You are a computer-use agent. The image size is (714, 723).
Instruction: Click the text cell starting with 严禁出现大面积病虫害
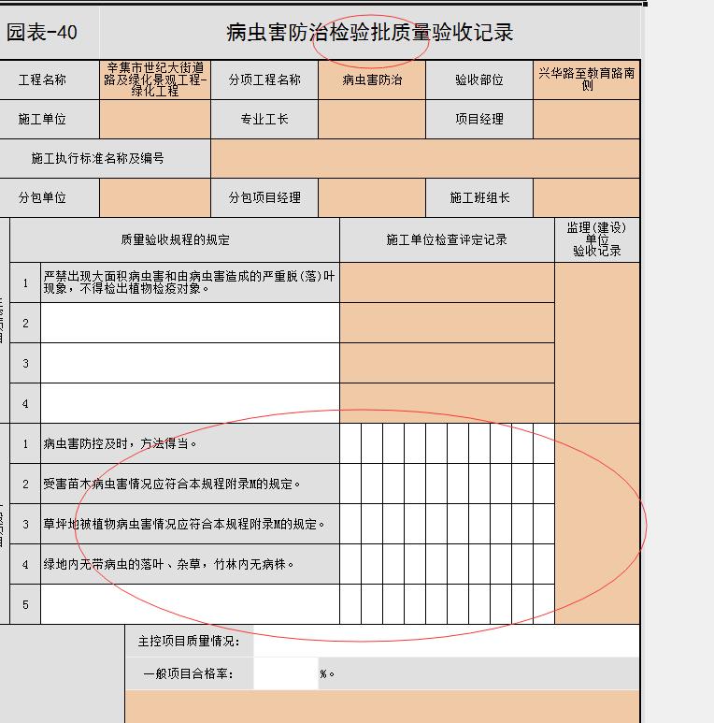(190, 282)
